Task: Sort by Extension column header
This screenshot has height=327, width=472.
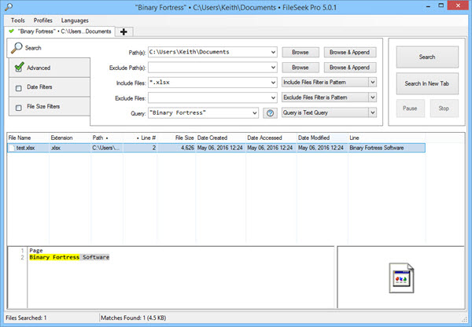Action: (x=70, y=138)
